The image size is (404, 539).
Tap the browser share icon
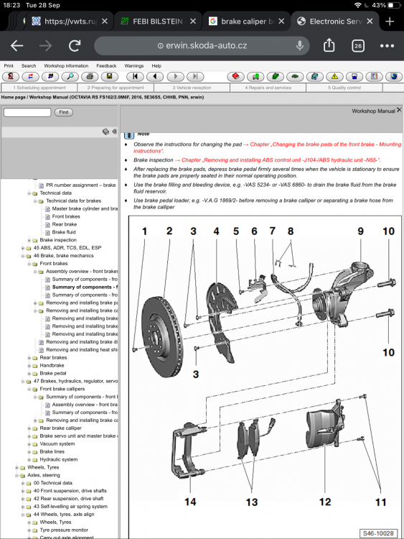[x=329, y=45]
